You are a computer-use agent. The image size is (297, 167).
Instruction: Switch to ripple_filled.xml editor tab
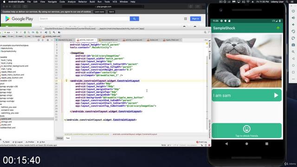click(172, 40)
